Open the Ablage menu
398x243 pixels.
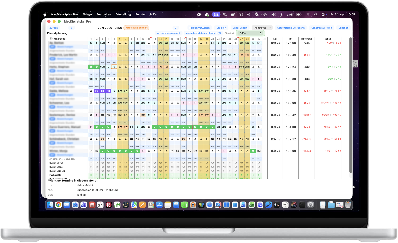coord(87,14)
